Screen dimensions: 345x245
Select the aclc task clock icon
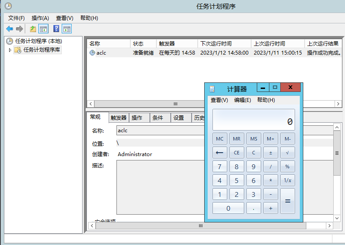tap(92, 53)
